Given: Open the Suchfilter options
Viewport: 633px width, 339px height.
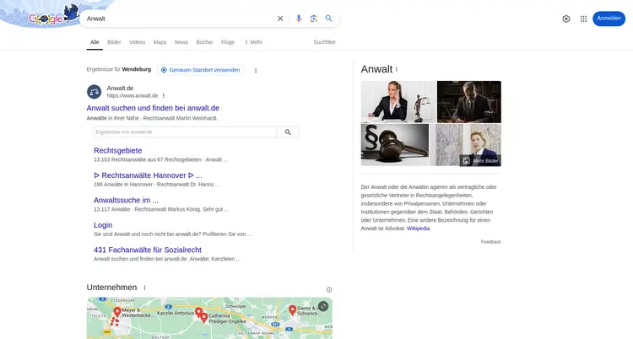Looking at the screenshot, I should [x=325, y=42].
